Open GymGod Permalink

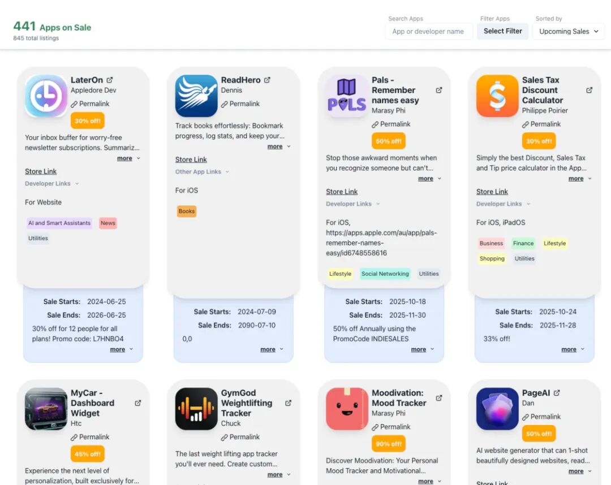click(x=240, y=437)
